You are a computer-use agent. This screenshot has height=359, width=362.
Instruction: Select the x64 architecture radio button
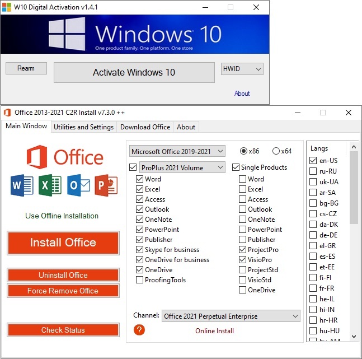pos(276,151)
